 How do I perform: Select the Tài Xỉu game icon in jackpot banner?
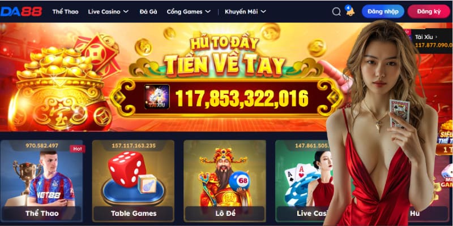click(157, 96)
